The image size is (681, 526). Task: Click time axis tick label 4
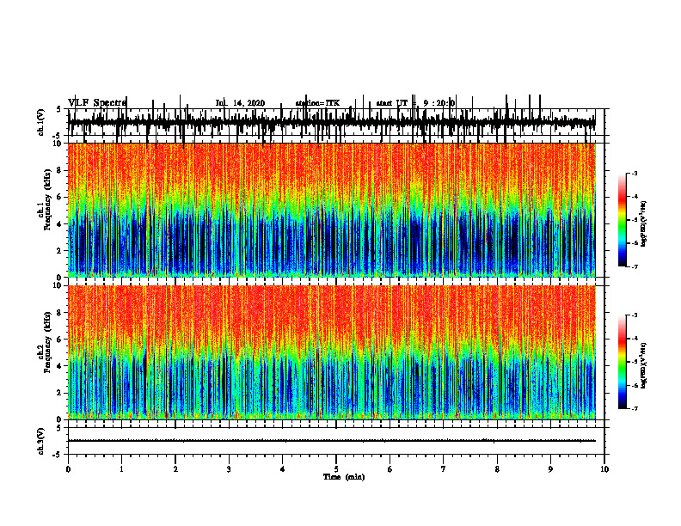[283, 469]
